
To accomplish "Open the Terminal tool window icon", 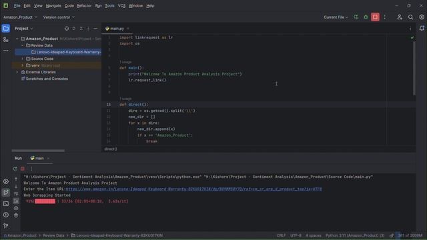I will [6, 203].
